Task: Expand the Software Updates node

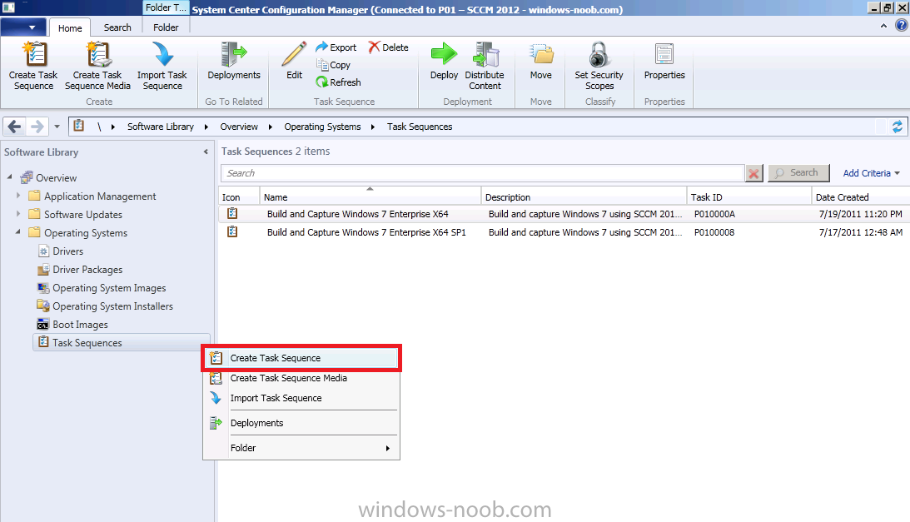Action: (18, 214)
